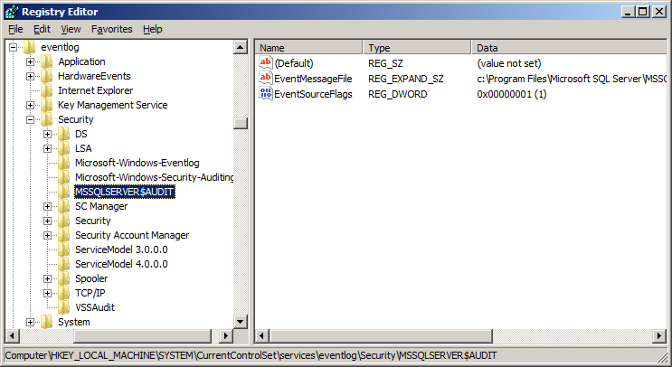Select the Microsoft-Windows-Eventlog key
Screen dimensions: 672x367
click(137, 163)
